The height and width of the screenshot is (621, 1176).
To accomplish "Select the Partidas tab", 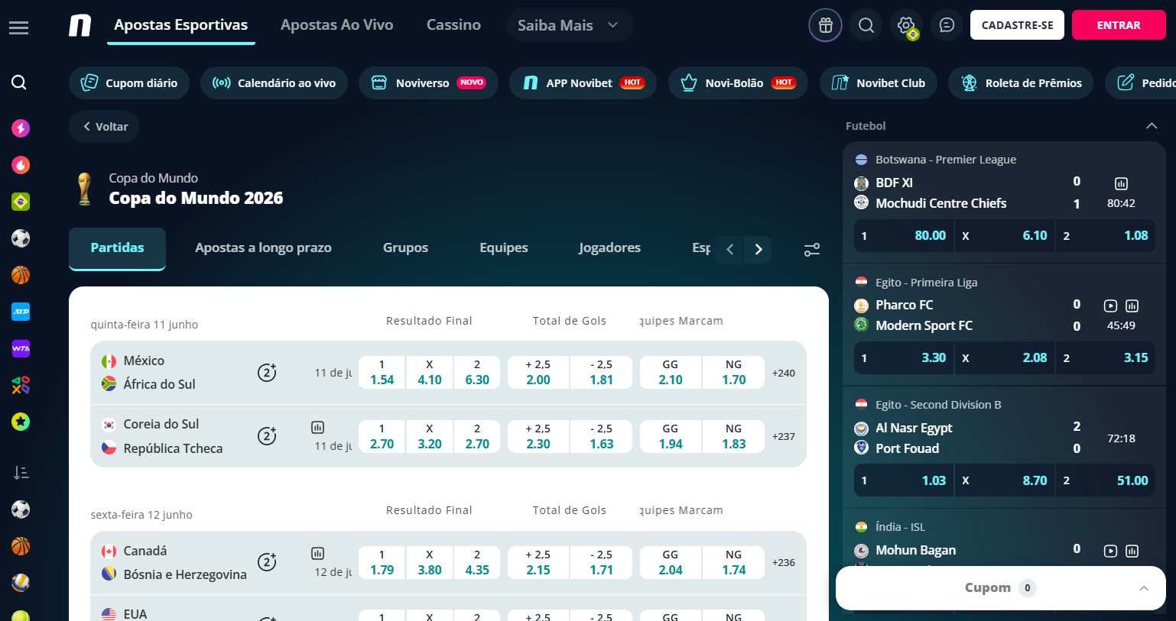I will pos(117,248).
